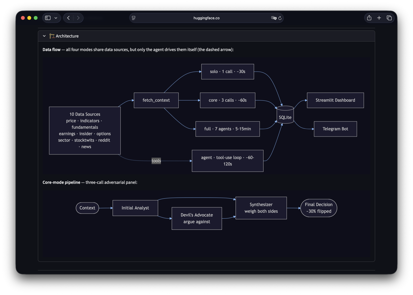This screenshot has height=295, width=413.
Task: Click the SQLite database cylinder
Action: point(285,115)
